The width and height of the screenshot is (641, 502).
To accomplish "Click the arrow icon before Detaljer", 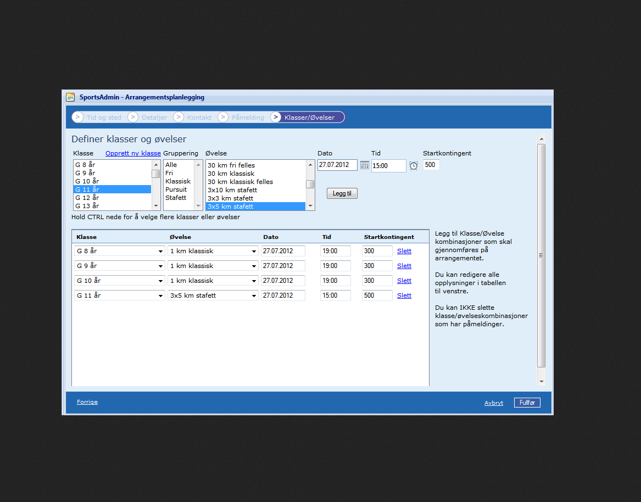I will 133,118.
